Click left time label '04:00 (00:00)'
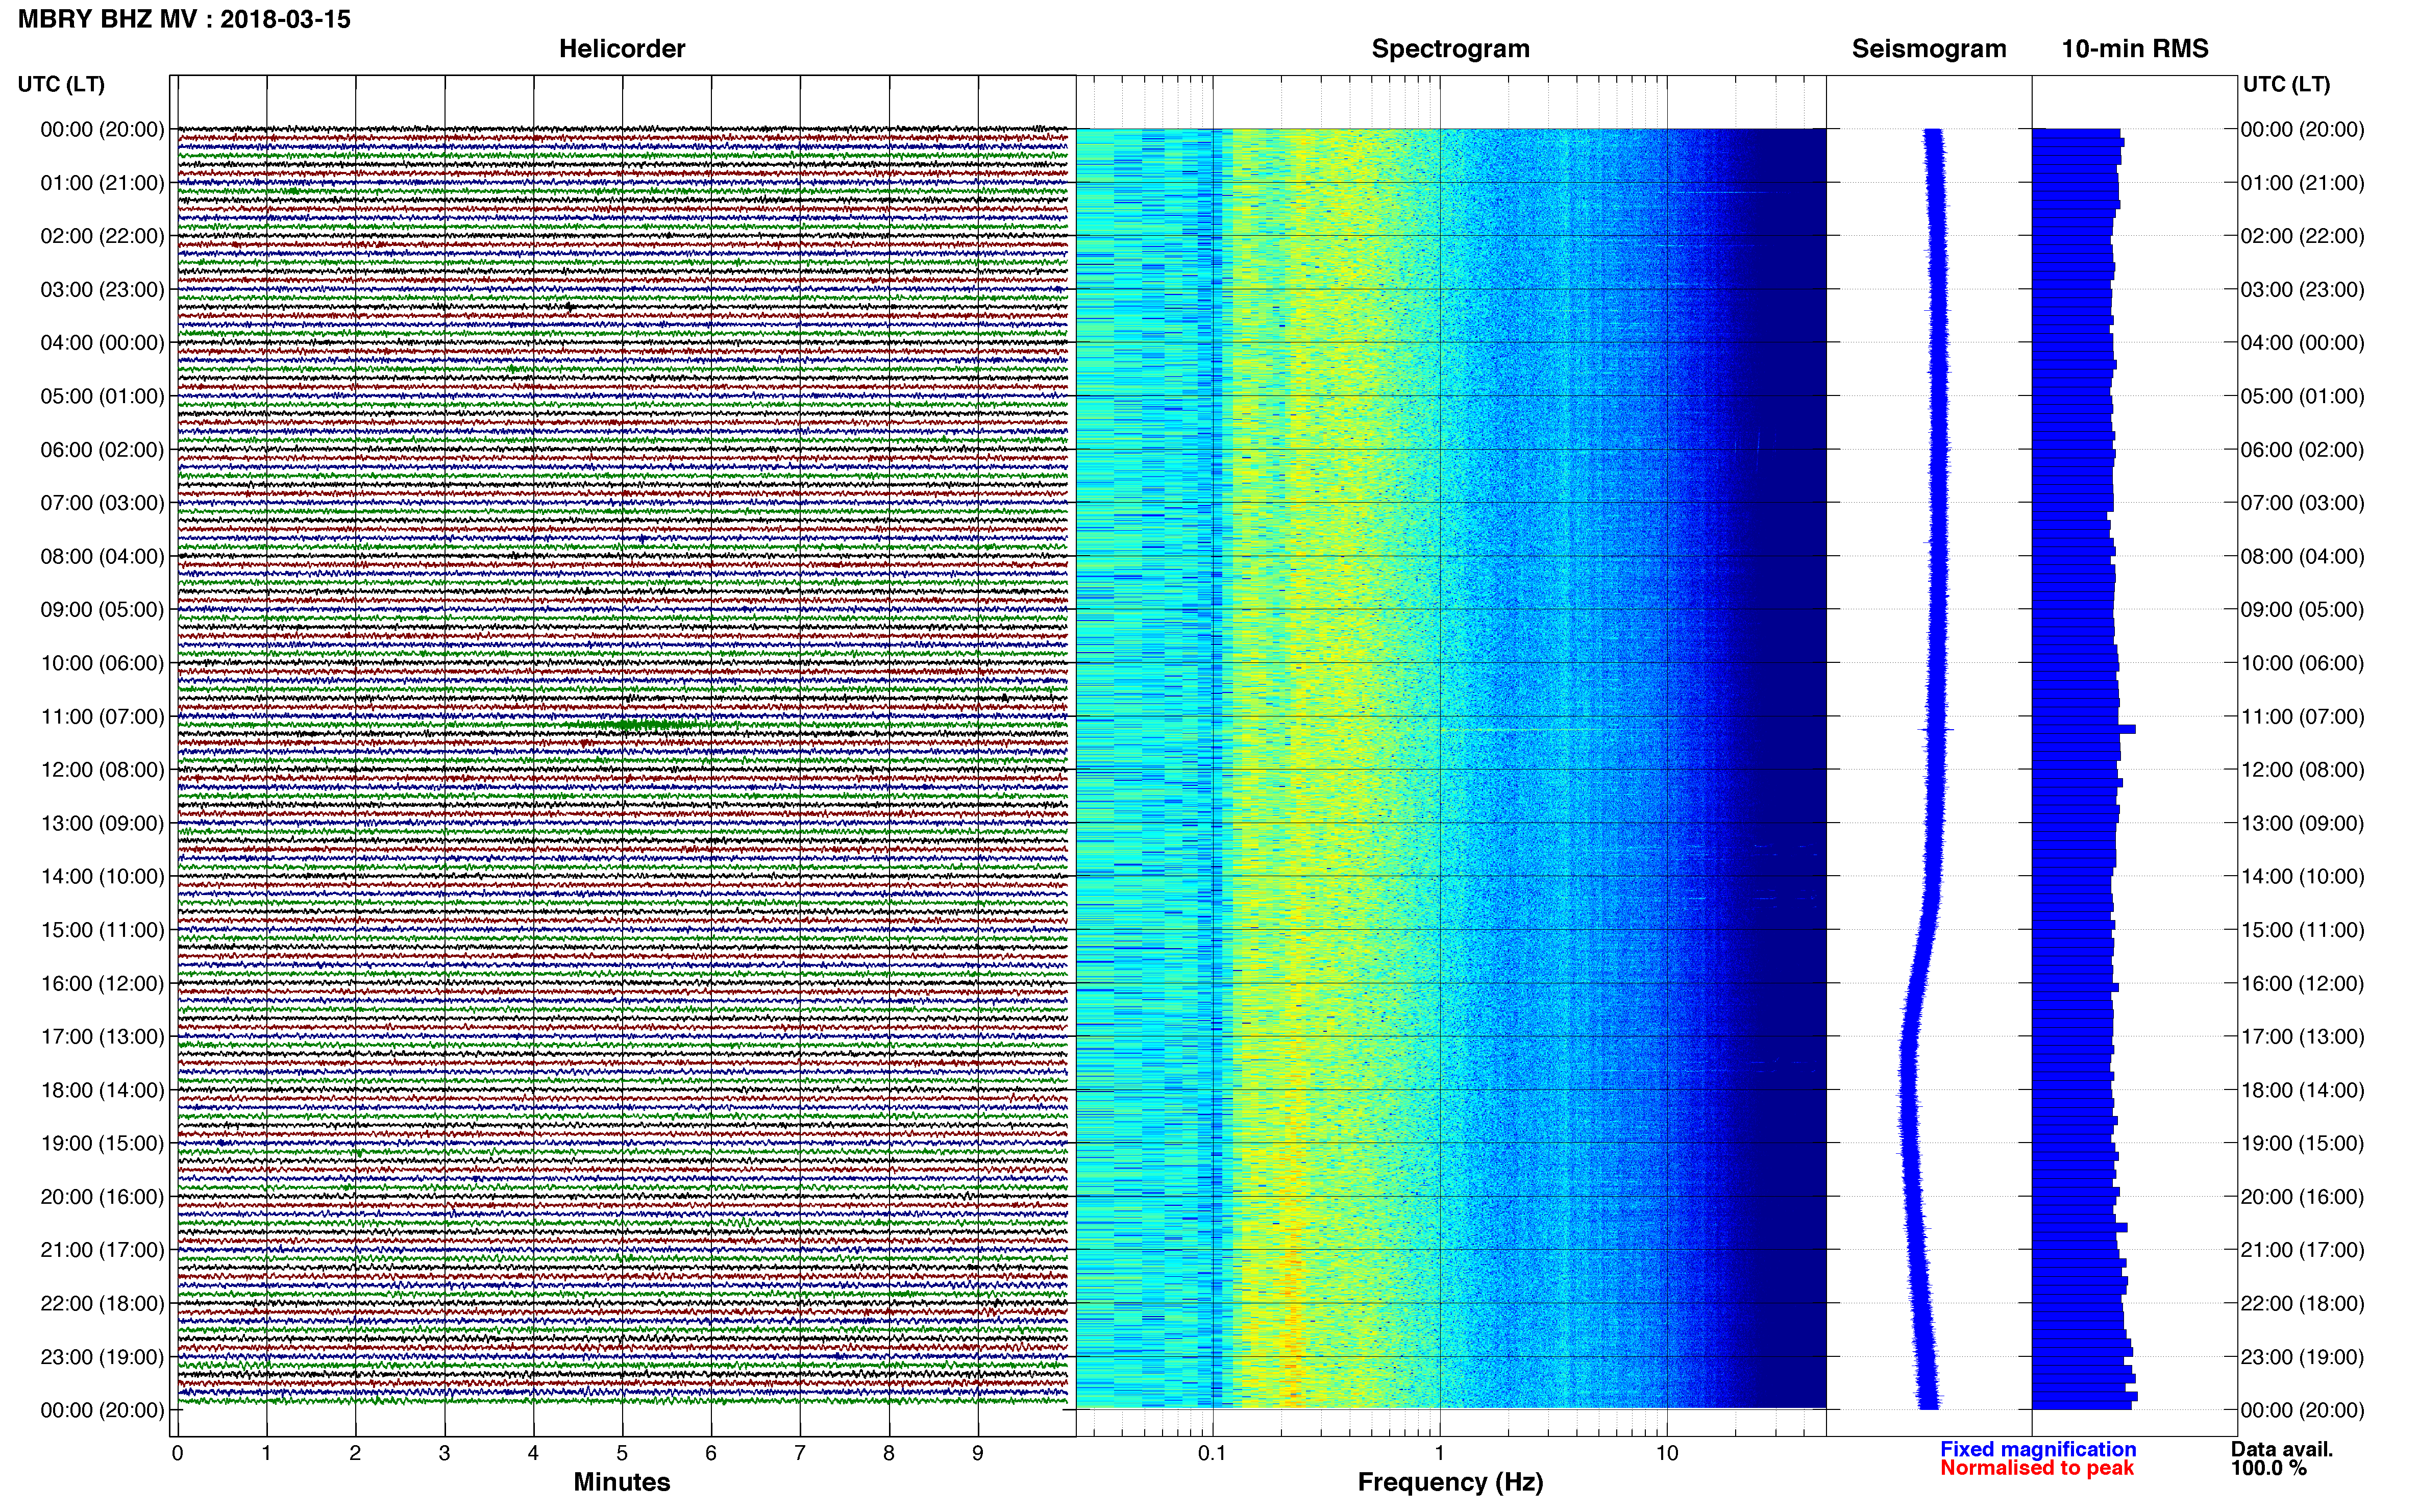2419x1512 pixels. (102, 343)
